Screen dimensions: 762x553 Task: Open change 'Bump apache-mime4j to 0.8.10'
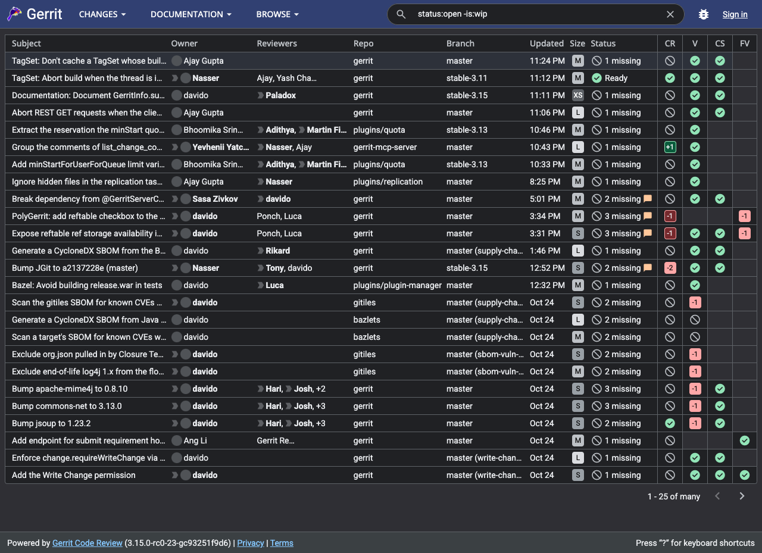pyautogui.click(x=70, y=389)
